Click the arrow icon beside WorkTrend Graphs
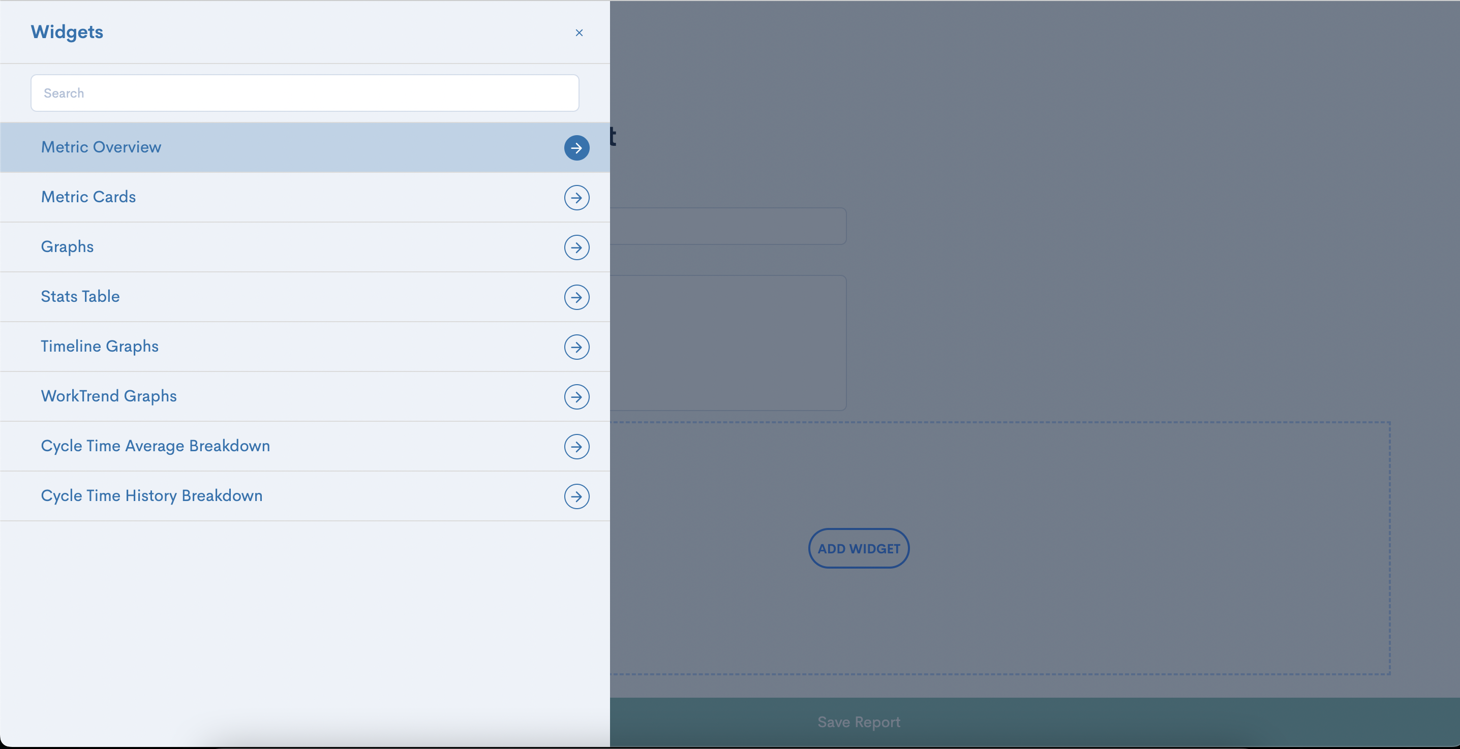The width and height of the screenshot is (1460, 749). (576, 396)
